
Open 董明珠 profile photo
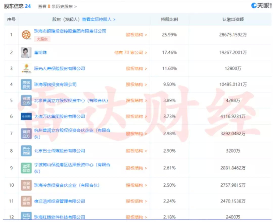tap(26, 52)
